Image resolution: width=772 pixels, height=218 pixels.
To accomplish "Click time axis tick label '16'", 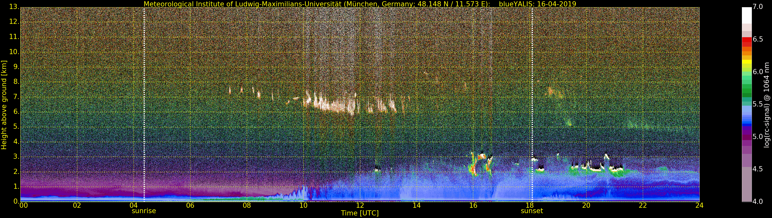I will pyautogui.click(x=473, y=205).
